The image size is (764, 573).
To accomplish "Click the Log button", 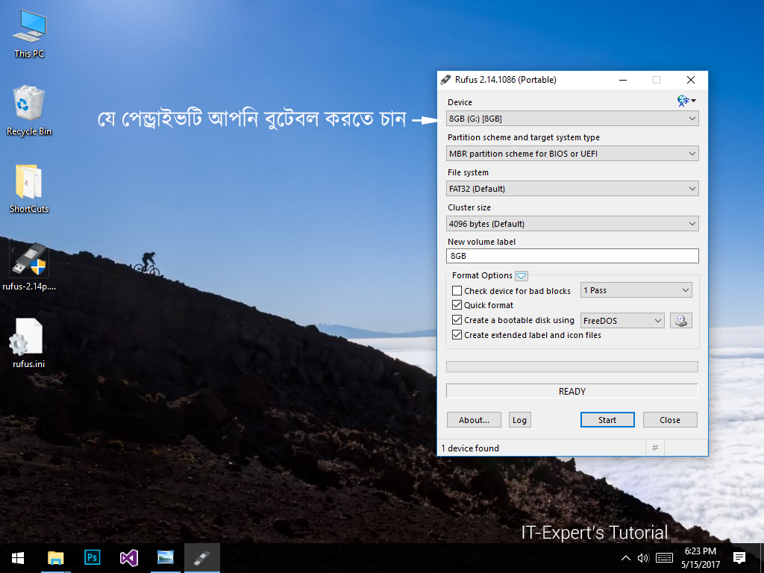I will point(519,420).
